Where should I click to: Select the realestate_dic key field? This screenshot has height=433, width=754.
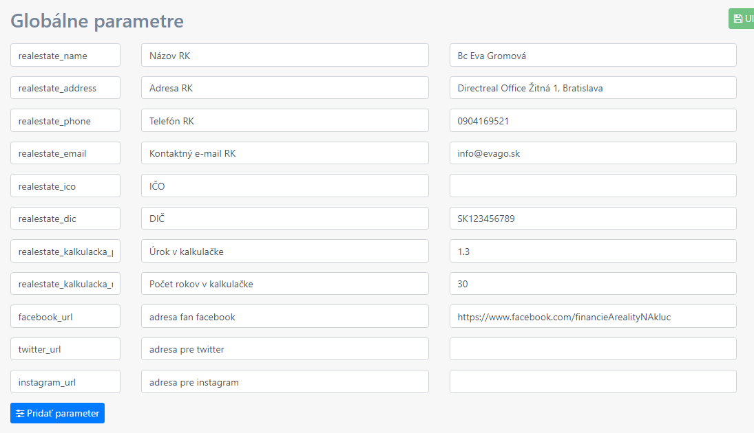[65, 219]
